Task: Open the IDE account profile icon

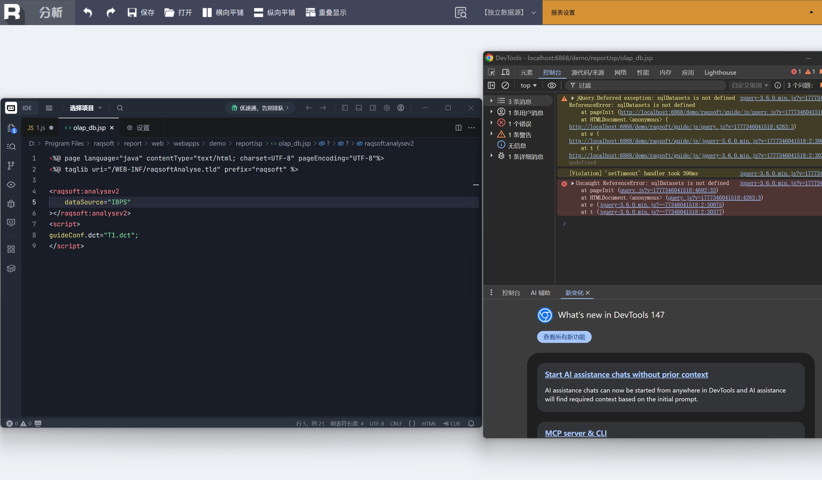Action: [x=401, y=108]
